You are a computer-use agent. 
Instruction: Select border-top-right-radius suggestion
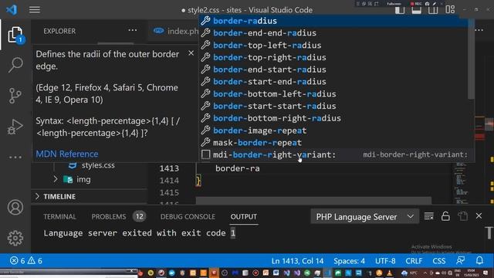tap(333, 57)
